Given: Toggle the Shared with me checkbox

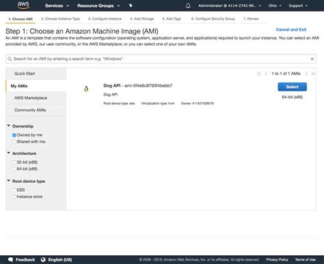Looking at the screenshot, I should [14, 142].
